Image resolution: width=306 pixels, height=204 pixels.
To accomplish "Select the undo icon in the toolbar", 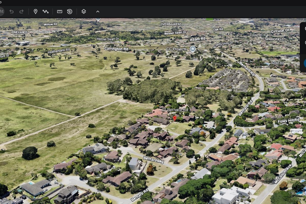I will [x=11, y=11].
